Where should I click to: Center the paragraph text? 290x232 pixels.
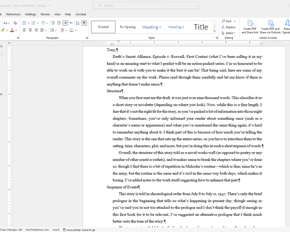(x=30, y=30)
